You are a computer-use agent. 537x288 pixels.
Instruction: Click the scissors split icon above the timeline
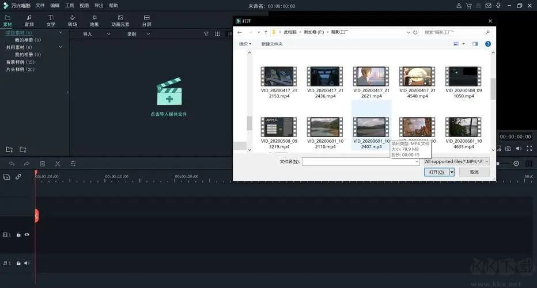coord(58,164)
